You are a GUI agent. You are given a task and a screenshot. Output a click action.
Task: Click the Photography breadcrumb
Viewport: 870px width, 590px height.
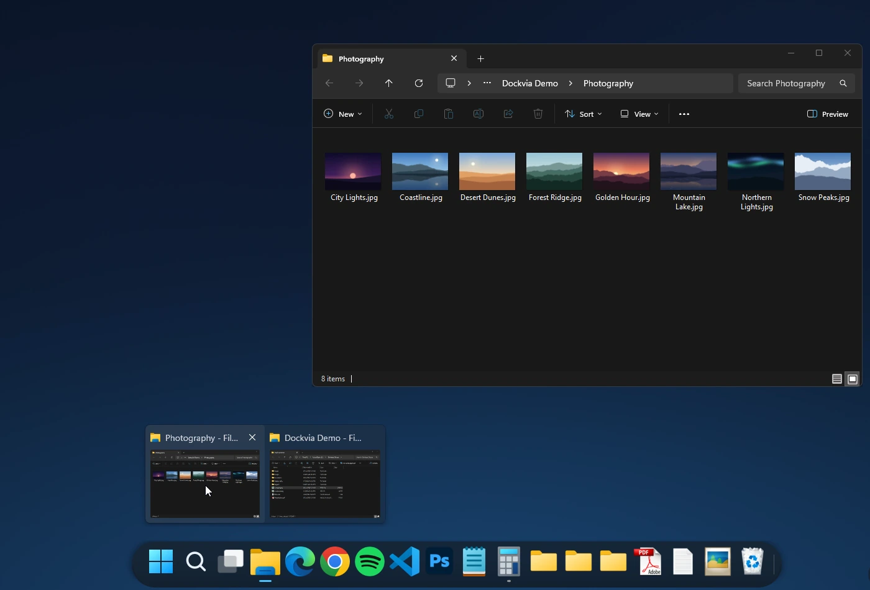click(x=608, y=83)
